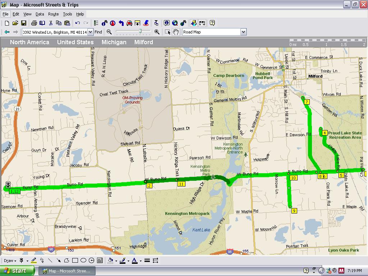
Task: Select the Highlighter drawing tool
Action: tap(34, 261)
